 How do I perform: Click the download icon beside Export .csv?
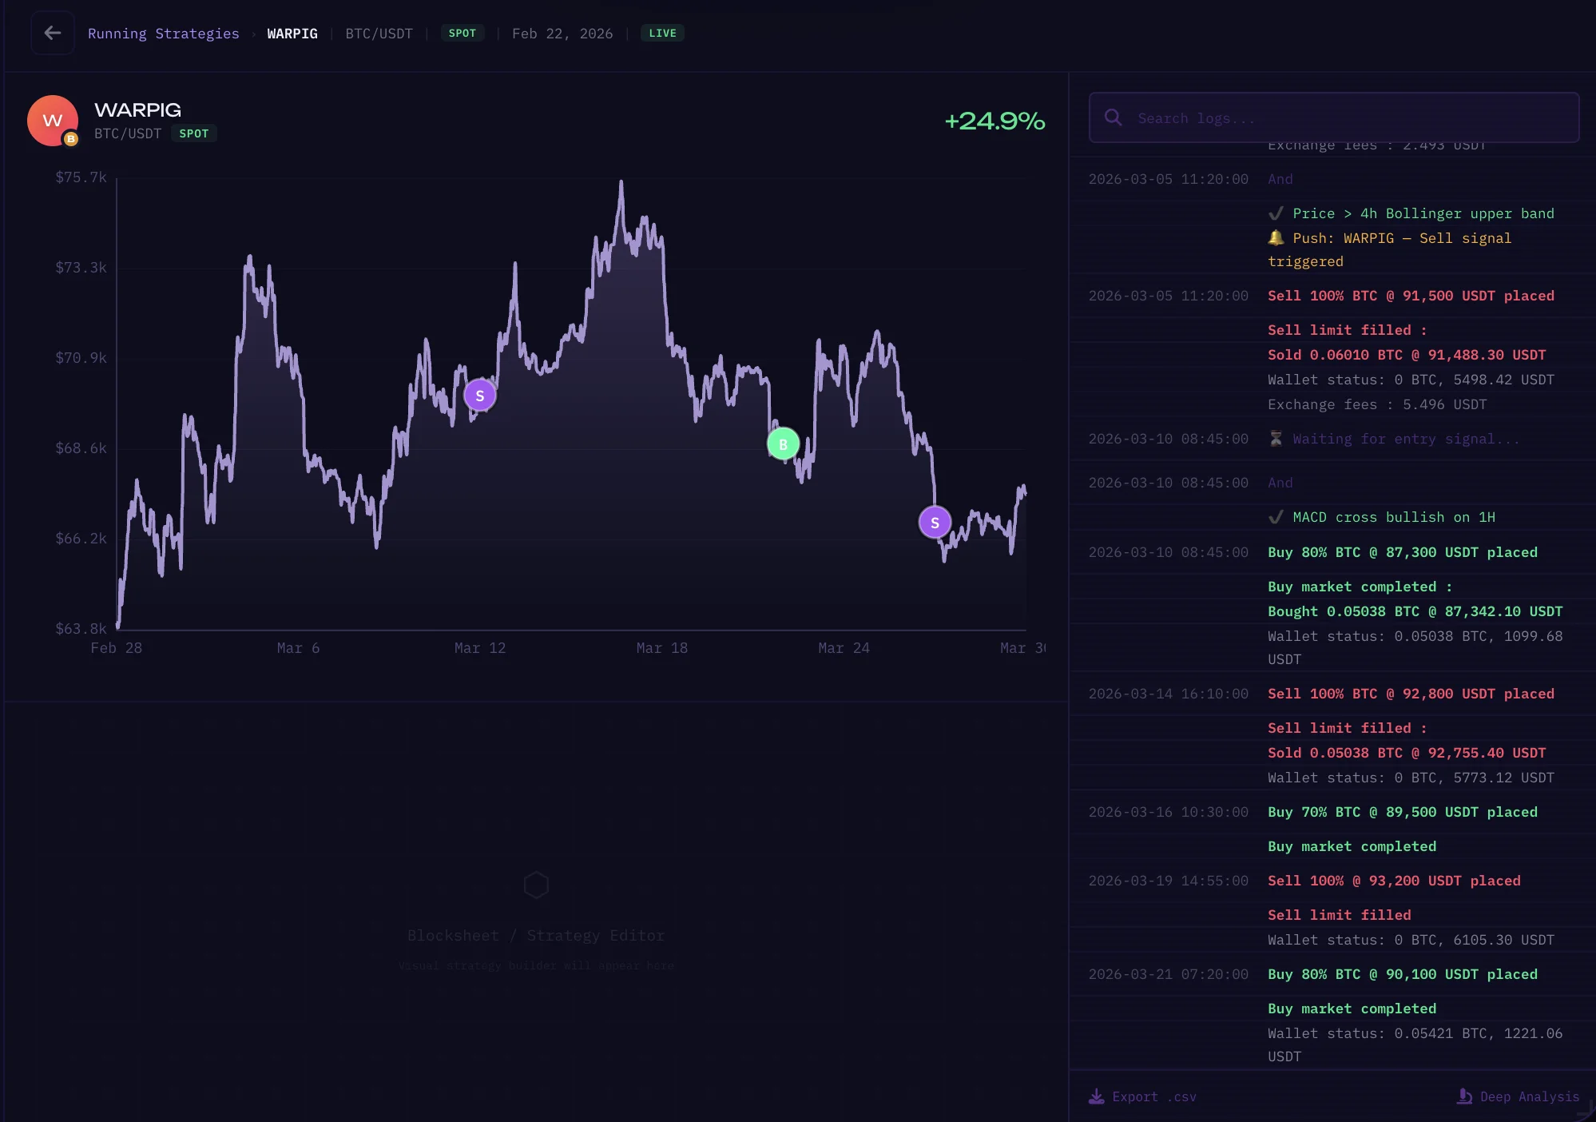[1095, 1096]
